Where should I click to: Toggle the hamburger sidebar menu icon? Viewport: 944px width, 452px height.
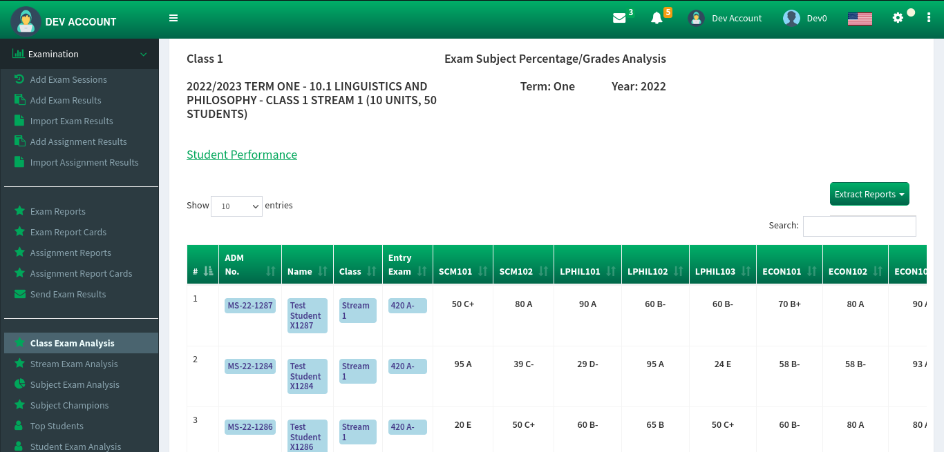click(173, 19)
